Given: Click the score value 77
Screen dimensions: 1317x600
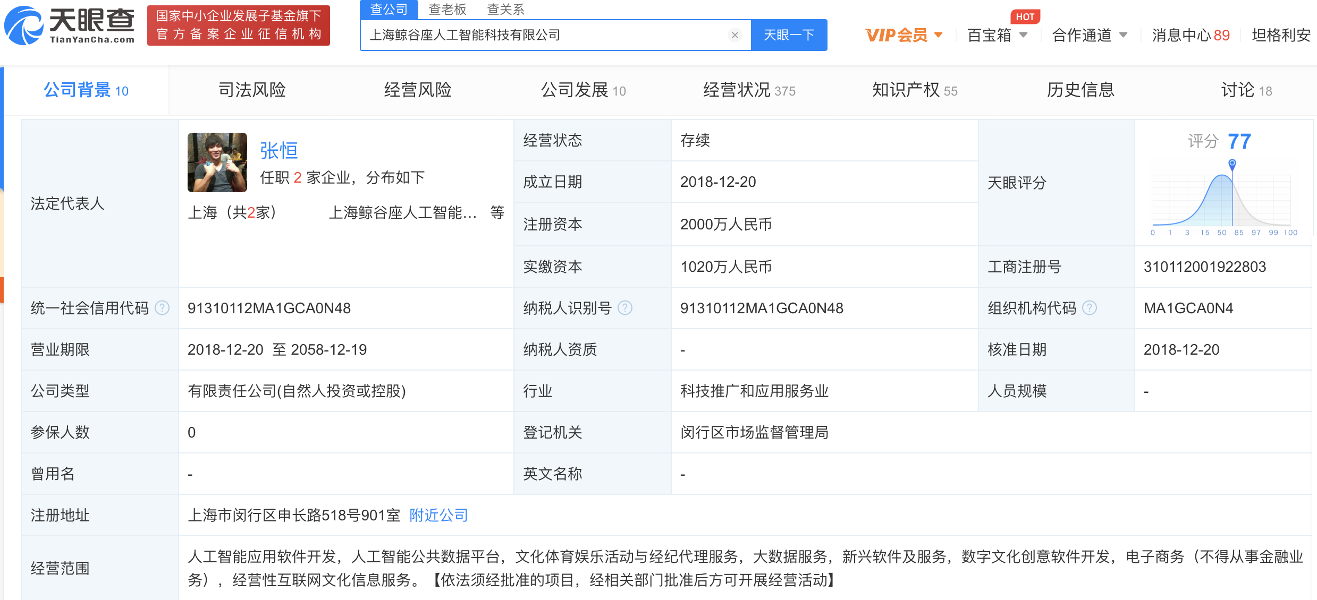Looking at the screenshot, I should coord(1239,141).
